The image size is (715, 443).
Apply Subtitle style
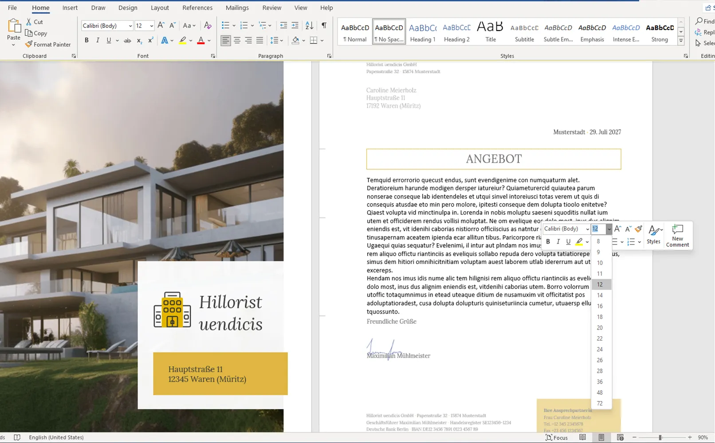[x=524, y=32]
